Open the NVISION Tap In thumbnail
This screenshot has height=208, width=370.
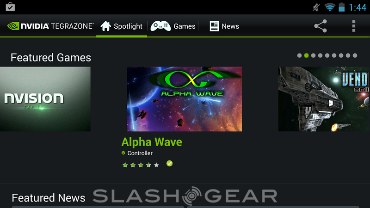45,99
